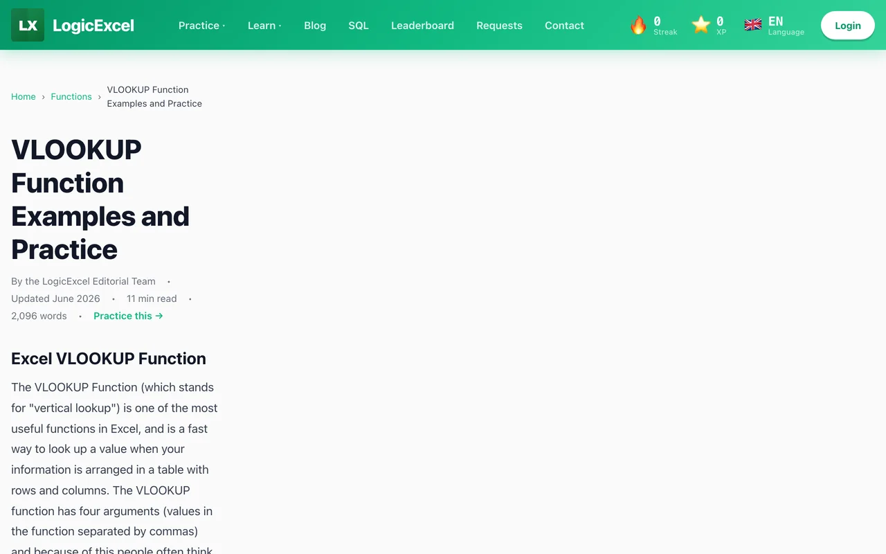Viewport: 886px width, 554px height.
Task: Expand the Practice menu dropdown
Action: (x=201, y=26)
